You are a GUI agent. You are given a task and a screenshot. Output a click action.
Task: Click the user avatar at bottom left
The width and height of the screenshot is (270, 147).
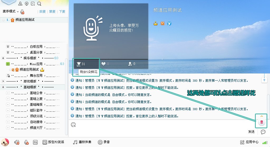5,142
